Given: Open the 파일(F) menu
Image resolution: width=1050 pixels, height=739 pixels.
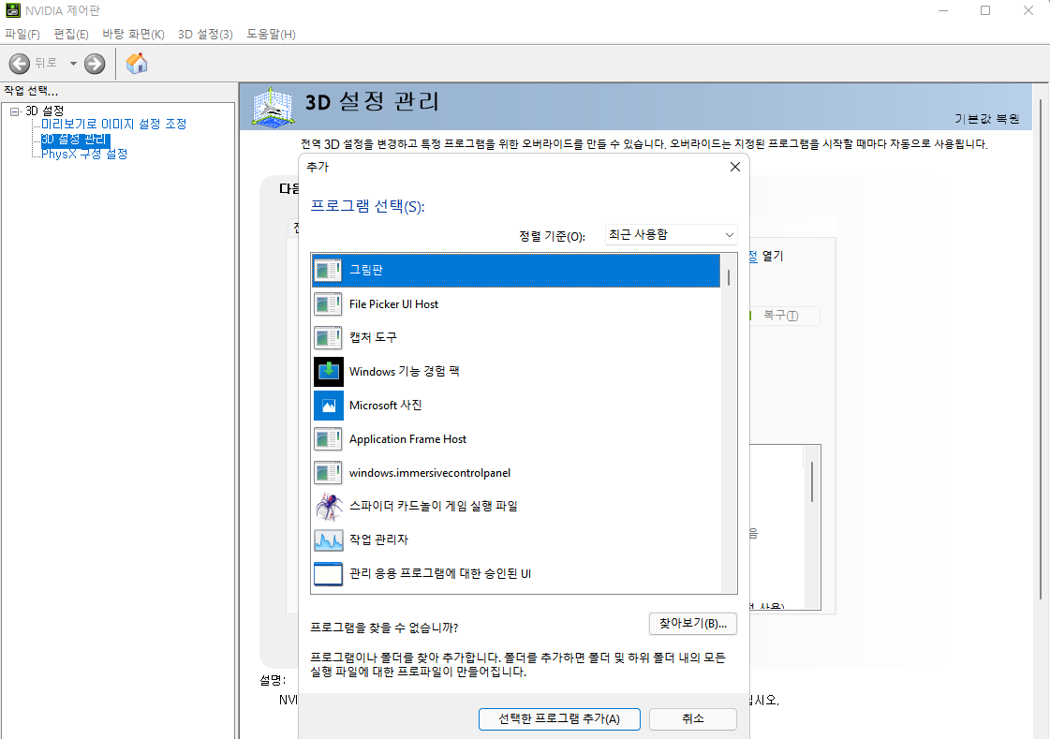Looking at the screenshot, I should click(22, 34).
